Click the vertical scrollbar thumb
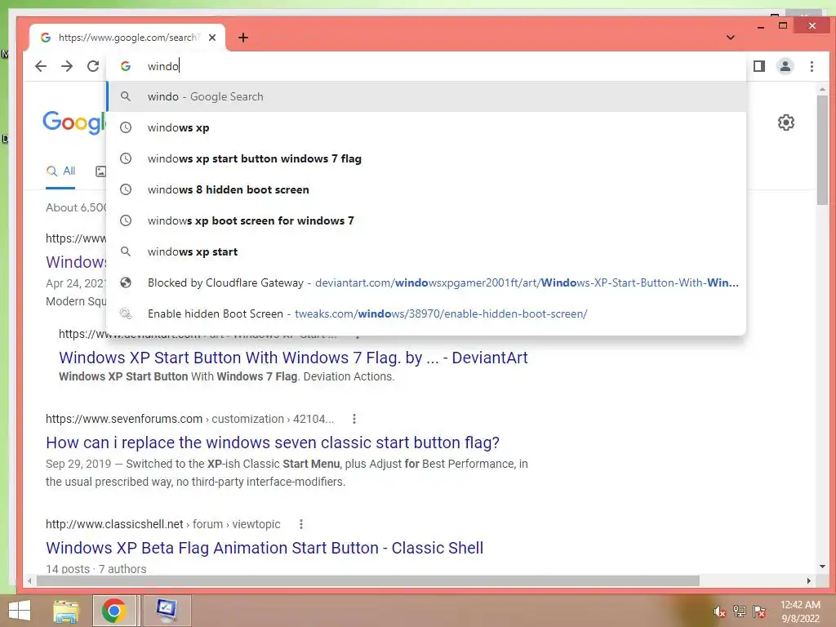The width and height of the screenshot is (836, 627). pyautogui.click(x=822, y=149)
